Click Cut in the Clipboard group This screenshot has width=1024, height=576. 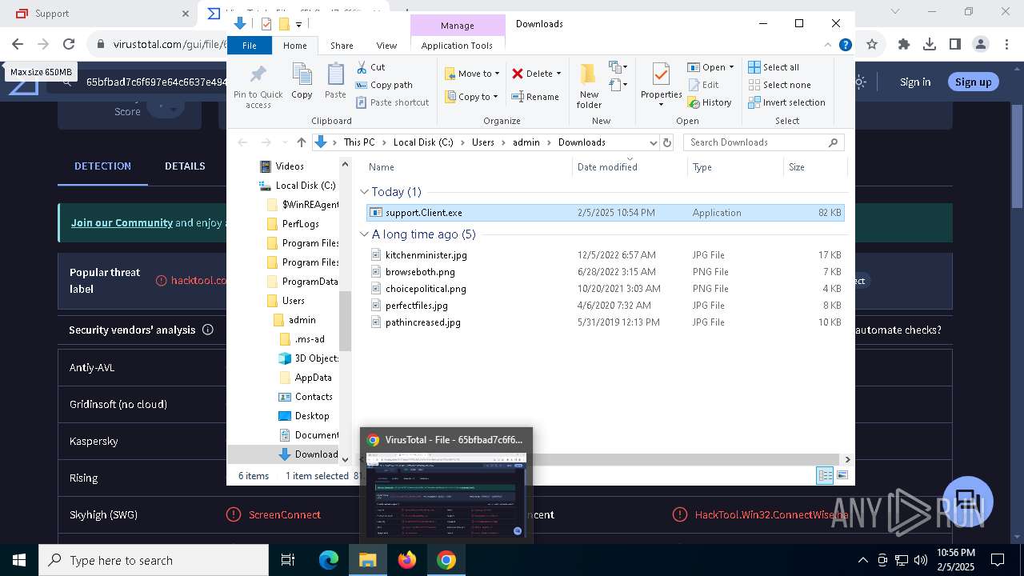[370, 67]
